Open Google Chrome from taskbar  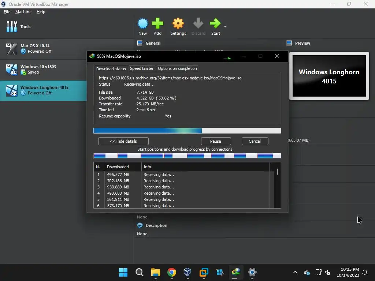coord(171,272)
